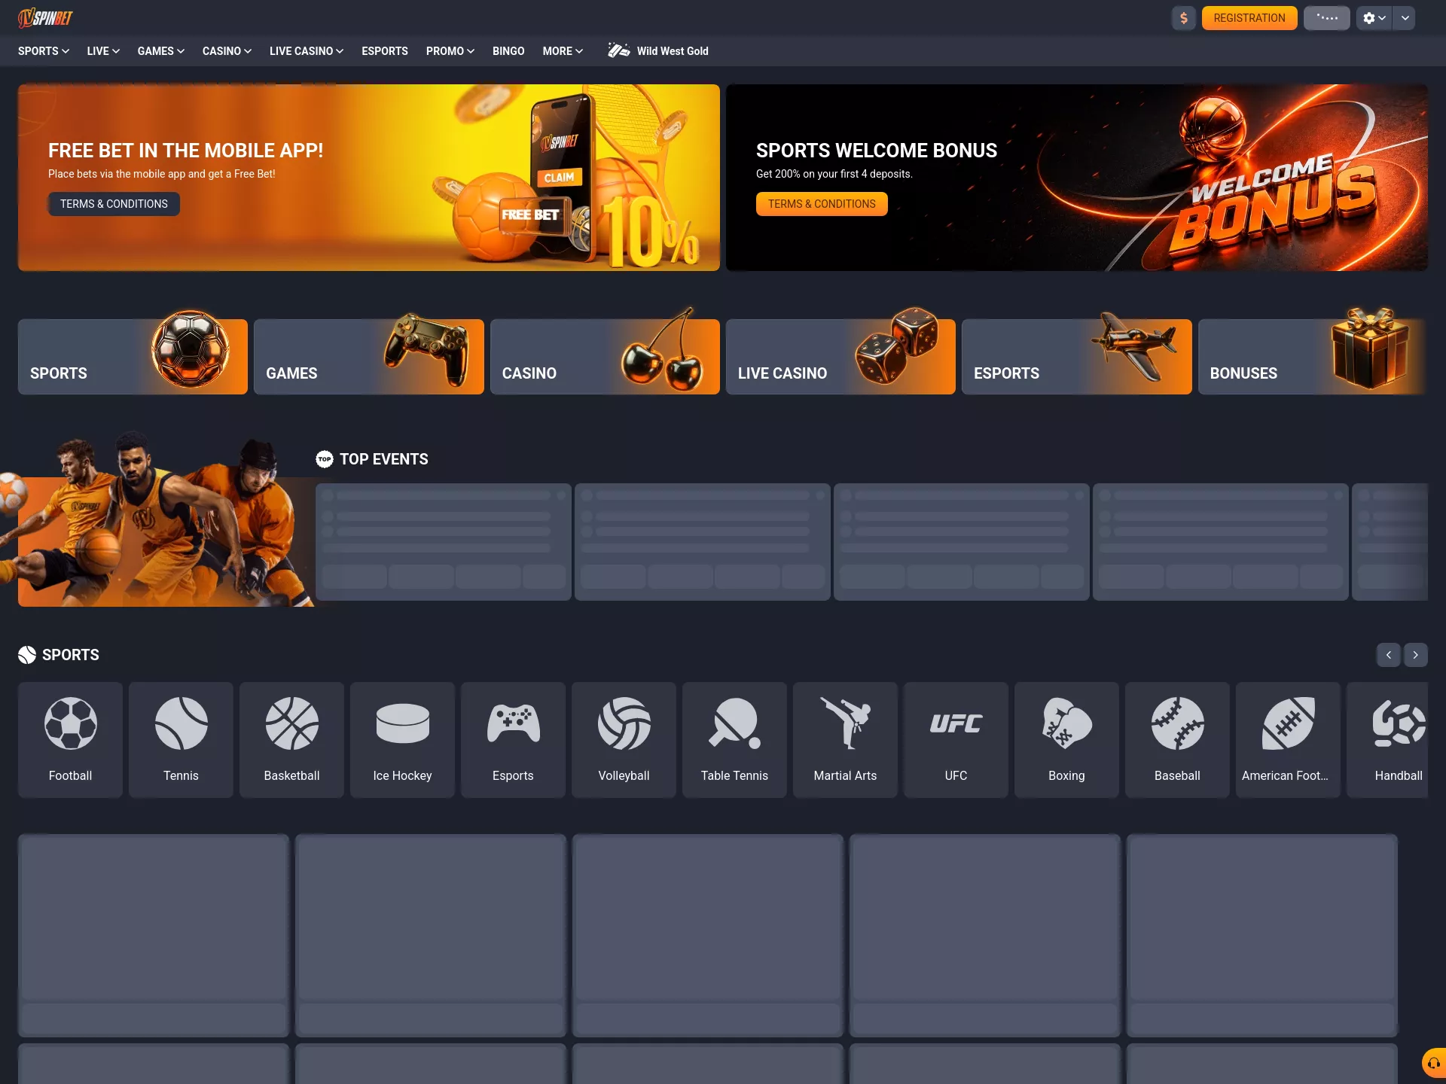Image resolution: width=1446 pixels, height=1084 pixels.
Task: Expand the LIVE navigation dropdown
Action: point(103,51)
